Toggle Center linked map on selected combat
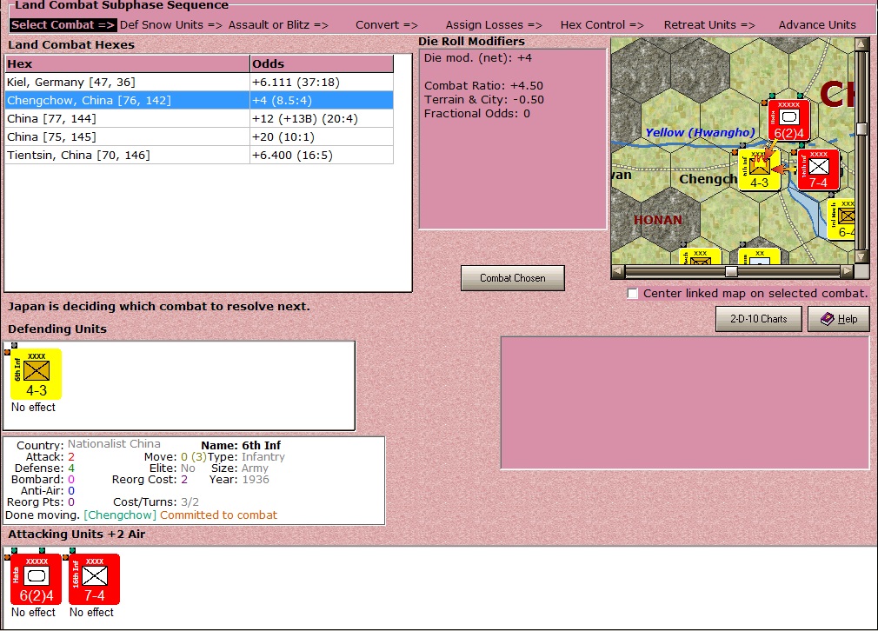The width and height of the screenshot is (878, 631). [633, 294]
